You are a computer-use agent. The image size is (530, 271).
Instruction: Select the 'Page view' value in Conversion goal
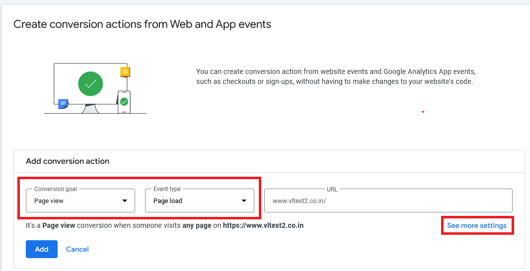(49, 201)
